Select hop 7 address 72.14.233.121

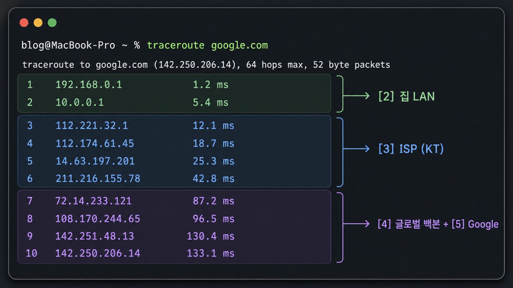pyautogui.click(x=93, y=201)
